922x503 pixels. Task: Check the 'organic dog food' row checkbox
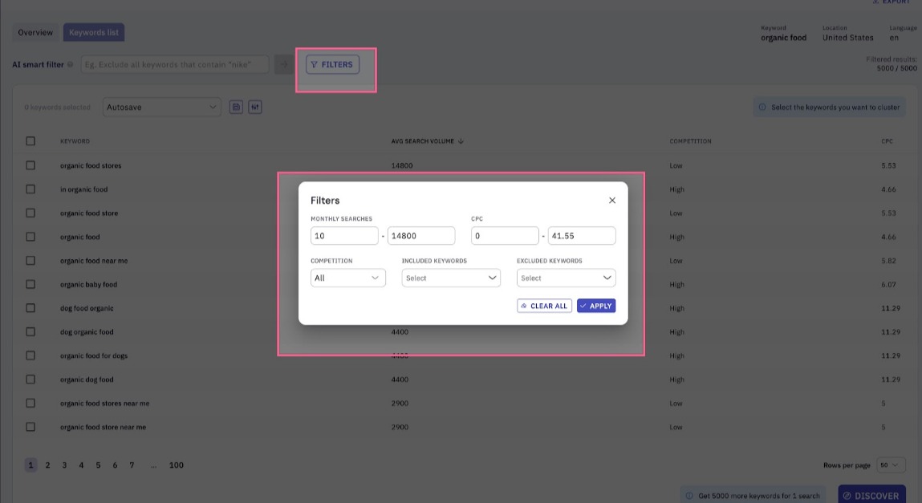click(x=30, y=379)
